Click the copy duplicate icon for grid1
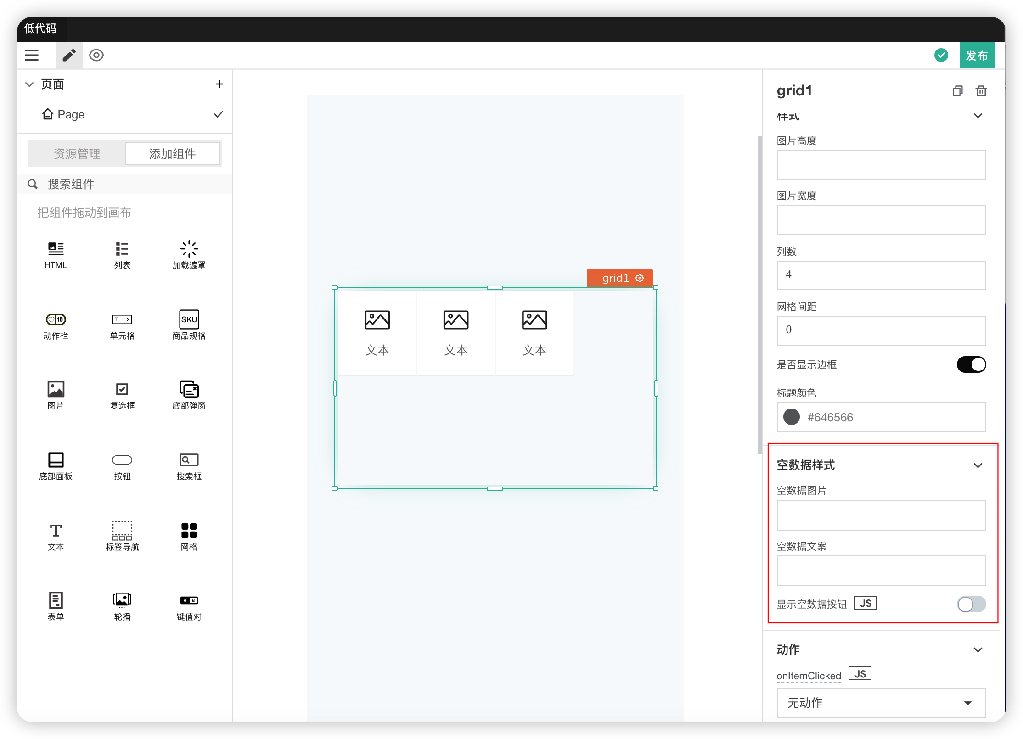Viewport: 1023px width, 739px height. pos(957,91)
